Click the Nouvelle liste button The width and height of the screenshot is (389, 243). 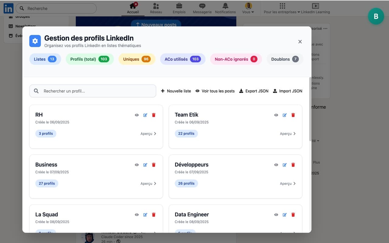pyautogui.click(x=176, y=91)
